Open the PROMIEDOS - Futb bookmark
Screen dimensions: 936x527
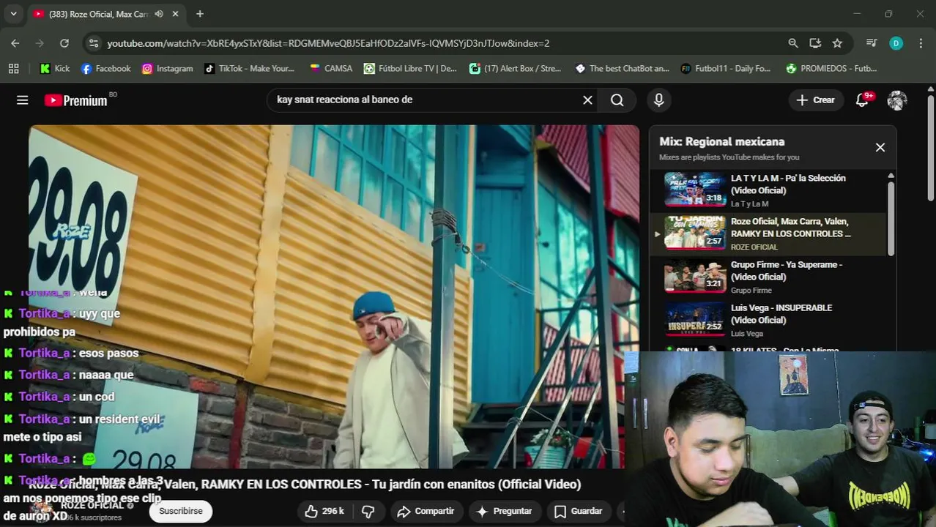[831, 68]
